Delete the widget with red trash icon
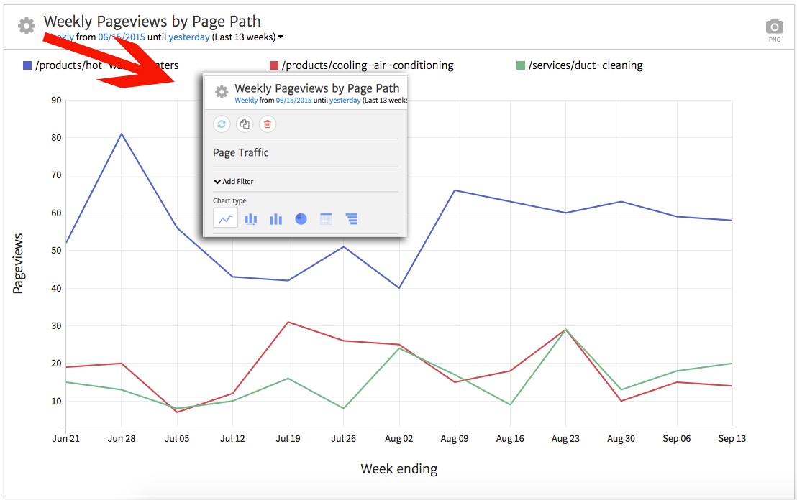The image size is (797, 500). point(268,124)
